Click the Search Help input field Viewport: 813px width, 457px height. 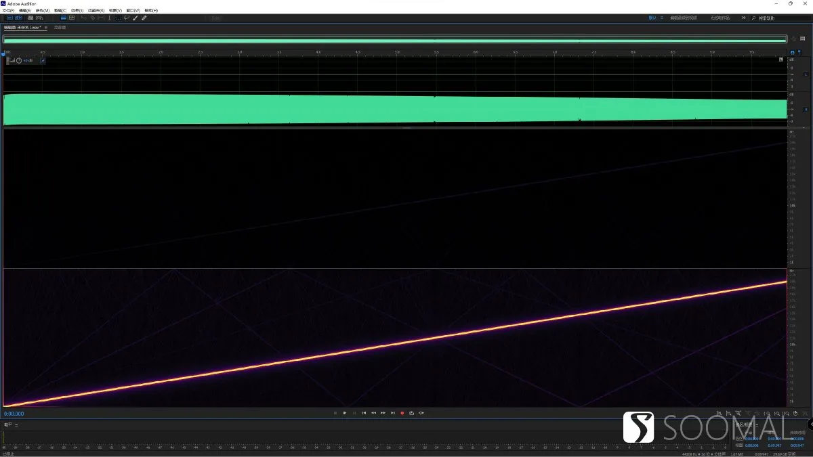pyautogui.click(x=779, y=18)
